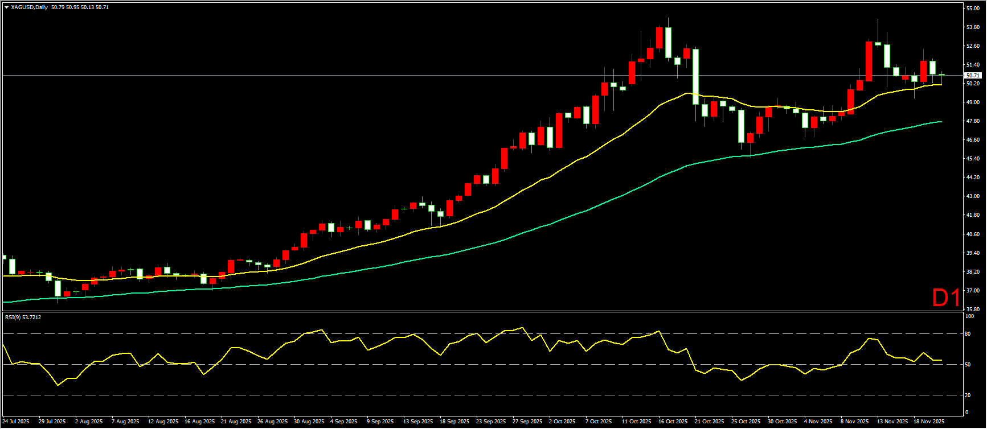Screen dimensions: 987x429
Task: Click the 35.80 price scale label
Action: tap(973, 309)
